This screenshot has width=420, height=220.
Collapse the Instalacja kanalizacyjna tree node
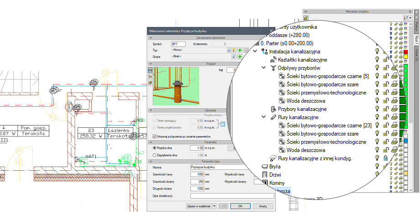click(x=255, y=51)
